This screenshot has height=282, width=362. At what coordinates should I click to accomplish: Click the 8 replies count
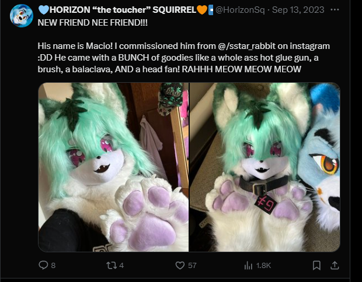(x=53, y=266)
